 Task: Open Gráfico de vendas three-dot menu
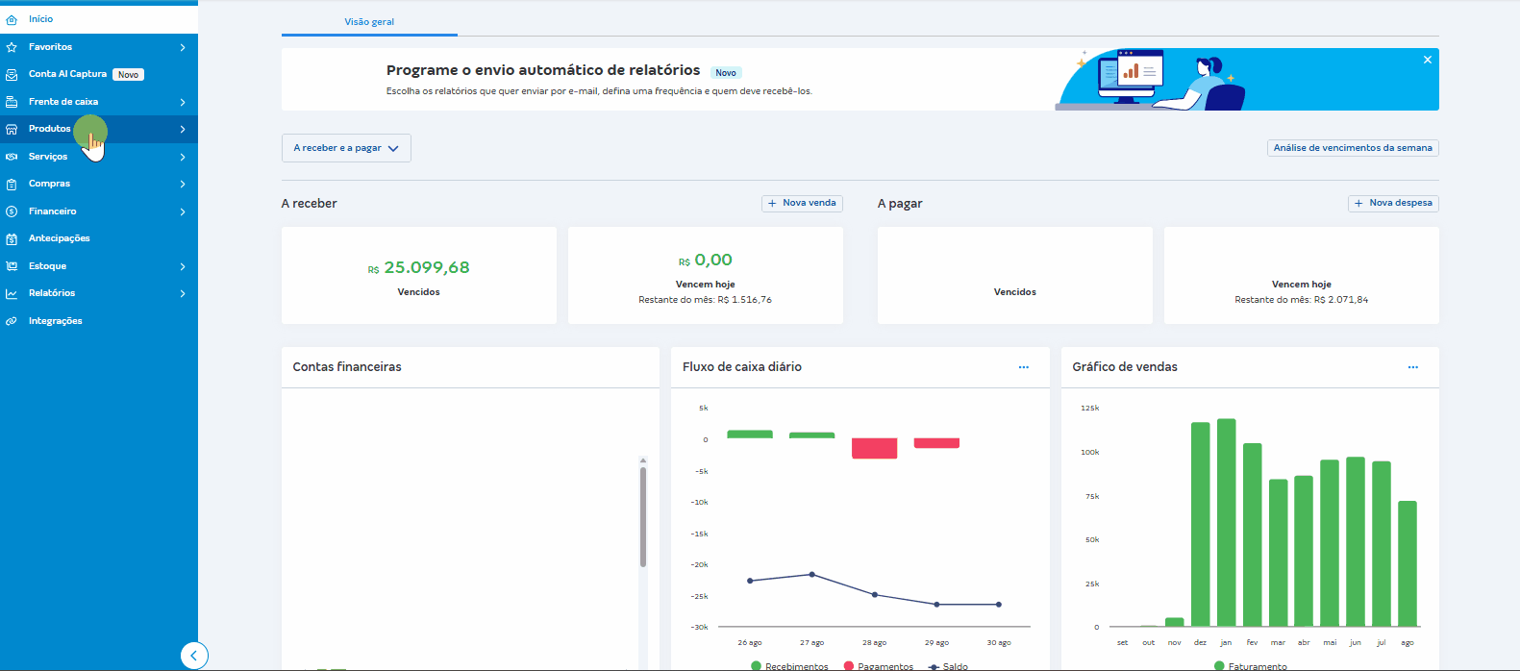coord(1413,367)
